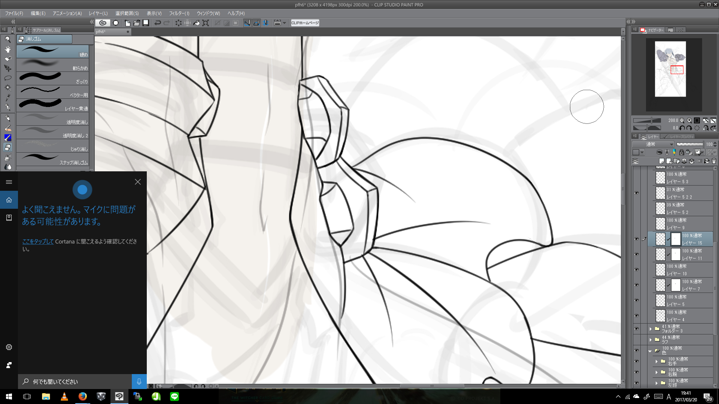The image size is (719, 404).
Task: Select the Zoom magnifier tool
Action: point(7,39)
